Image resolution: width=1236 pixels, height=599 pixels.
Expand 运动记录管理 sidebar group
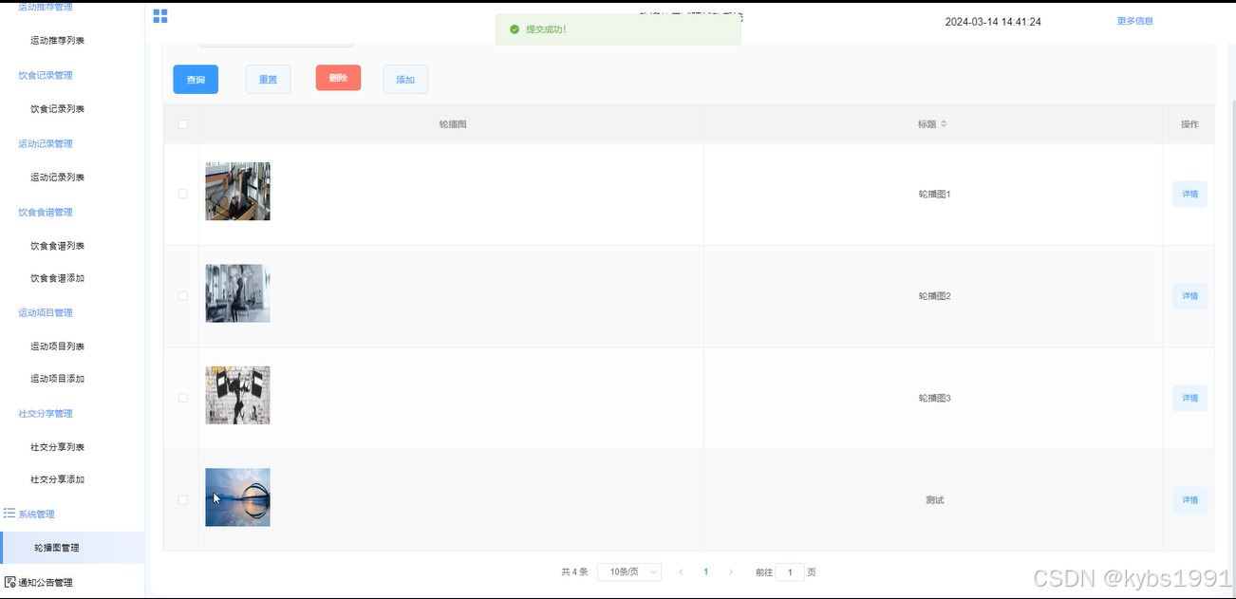click(x=46, y=143)
